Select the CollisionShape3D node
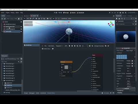 coord(10,29)
